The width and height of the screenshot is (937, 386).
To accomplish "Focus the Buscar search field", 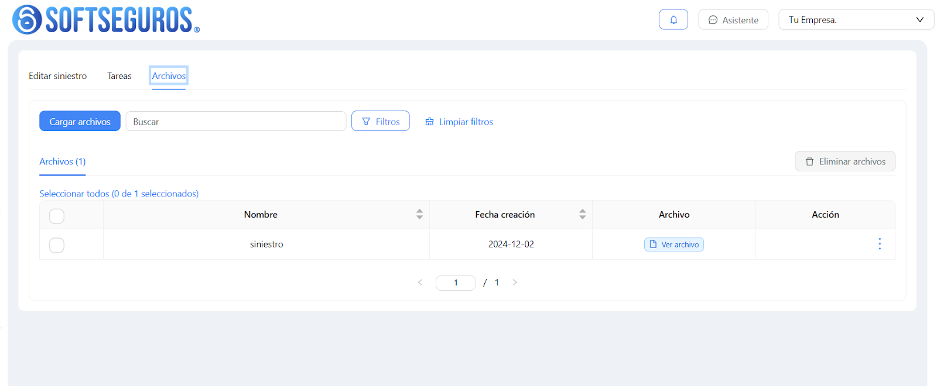I will (236, 121).
